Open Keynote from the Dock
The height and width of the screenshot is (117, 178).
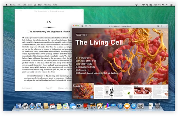[x=113, y=106]
